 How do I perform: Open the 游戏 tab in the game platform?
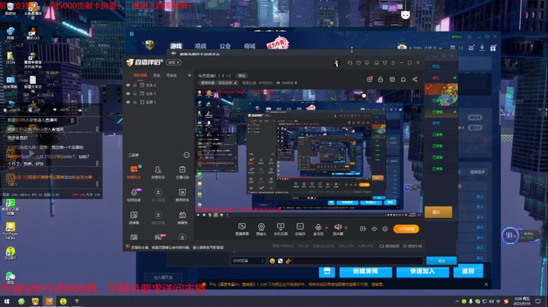(x=176, y=46)
